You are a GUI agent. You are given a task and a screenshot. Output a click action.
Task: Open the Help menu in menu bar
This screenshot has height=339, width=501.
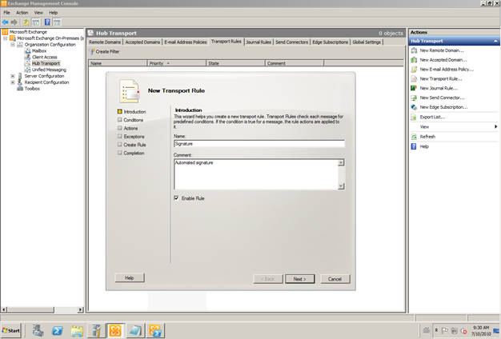(x=53, y=13)
